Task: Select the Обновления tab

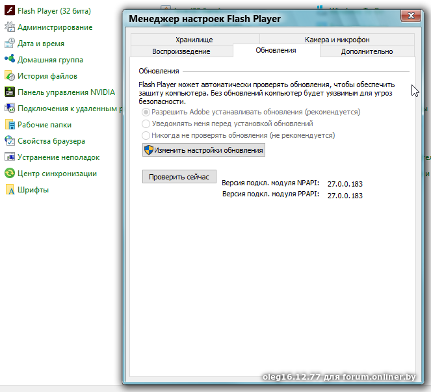Action: click(x=276, y=50)
